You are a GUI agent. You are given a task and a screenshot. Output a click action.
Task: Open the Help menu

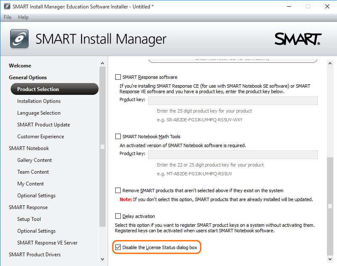[x=23, y=17]
